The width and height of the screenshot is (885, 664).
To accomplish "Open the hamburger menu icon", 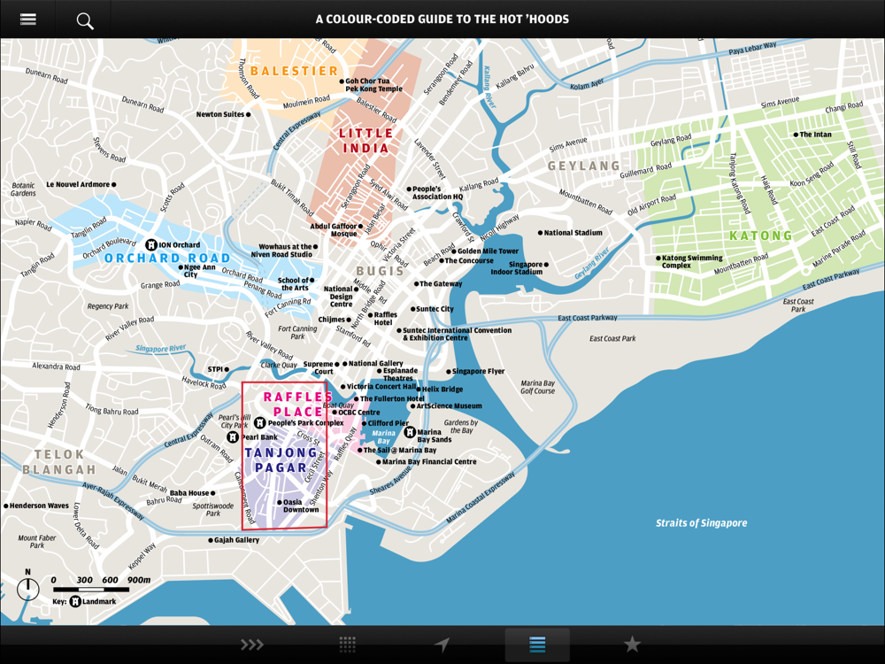I will pyautogui.click(x=27, y=19).
